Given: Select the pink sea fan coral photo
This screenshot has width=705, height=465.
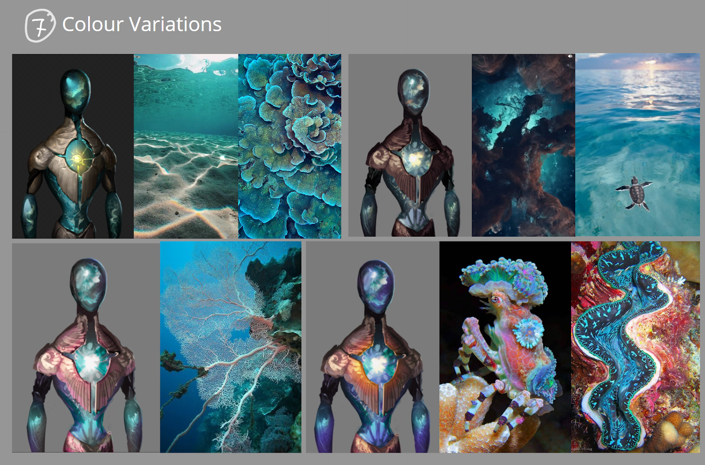Looking at the screenshot, I should pos(231,347).
